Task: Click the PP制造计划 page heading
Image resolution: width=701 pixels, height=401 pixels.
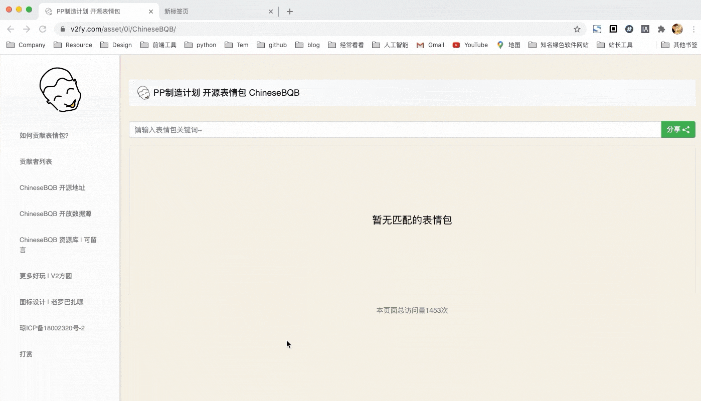Action: pos(226,93)
